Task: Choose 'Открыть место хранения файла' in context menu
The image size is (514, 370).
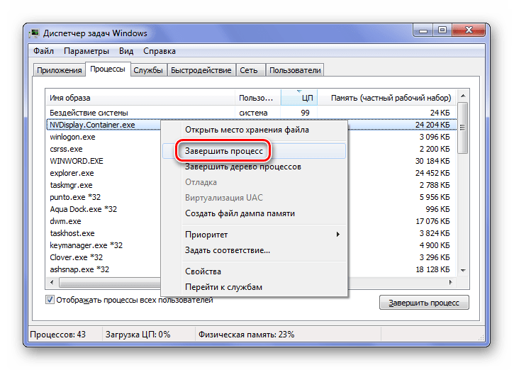Action: pos(254,130)
